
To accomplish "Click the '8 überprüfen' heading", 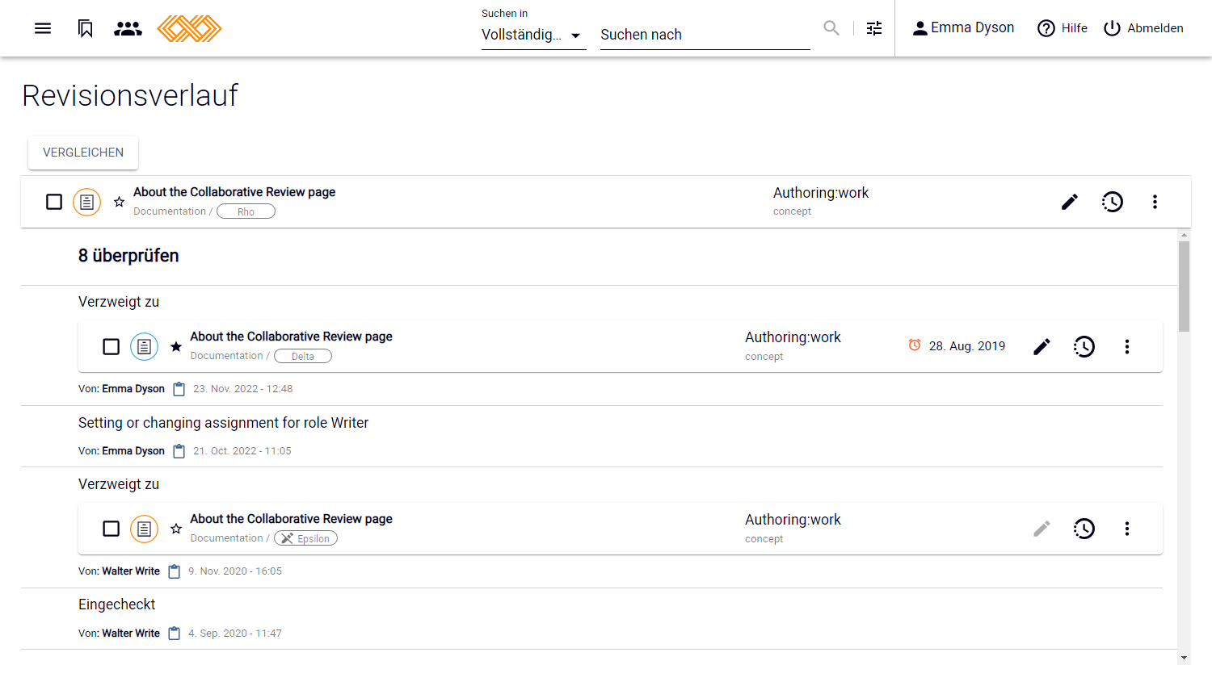I will coord(128,256).
